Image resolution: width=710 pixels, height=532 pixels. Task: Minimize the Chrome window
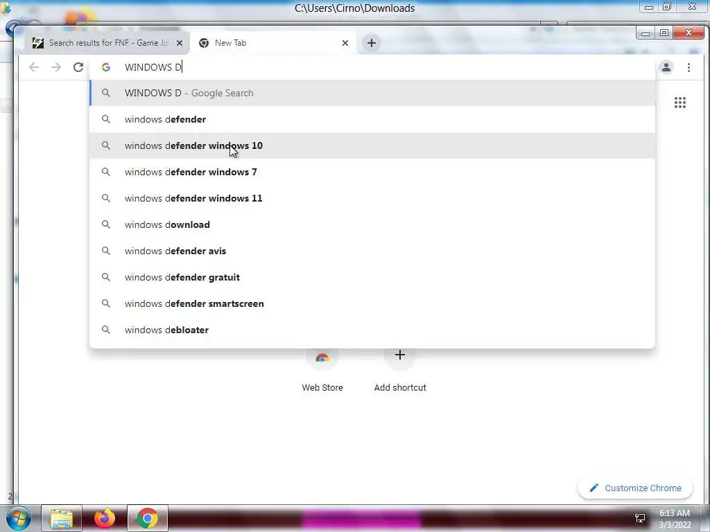(646, 33)
